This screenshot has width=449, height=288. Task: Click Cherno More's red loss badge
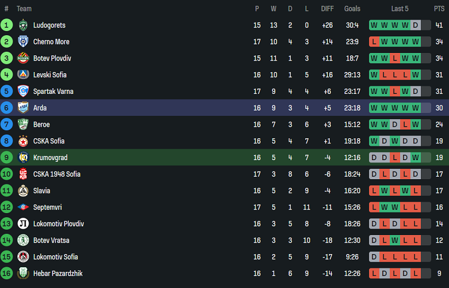(x=374, y=41)
